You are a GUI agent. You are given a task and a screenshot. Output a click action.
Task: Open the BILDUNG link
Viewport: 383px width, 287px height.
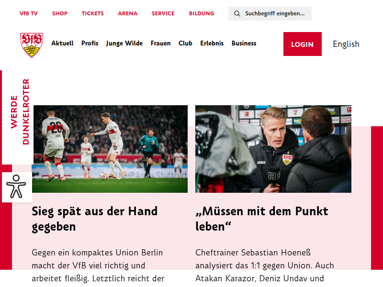point(201,13)
